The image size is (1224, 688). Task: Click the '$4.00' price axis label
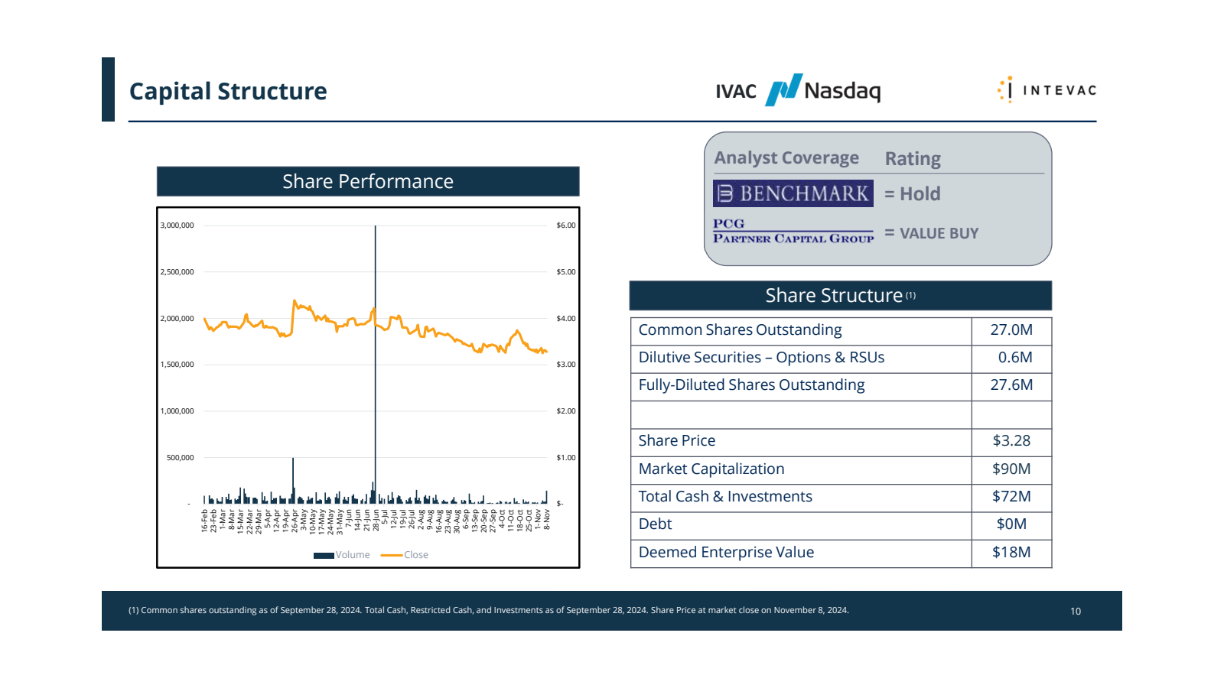(566, 319)
